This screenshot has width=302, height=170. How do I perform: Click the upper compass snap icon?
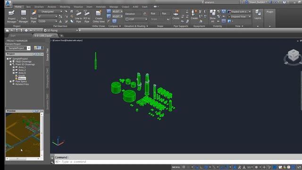pyautogui.click(x=109, y=11)
